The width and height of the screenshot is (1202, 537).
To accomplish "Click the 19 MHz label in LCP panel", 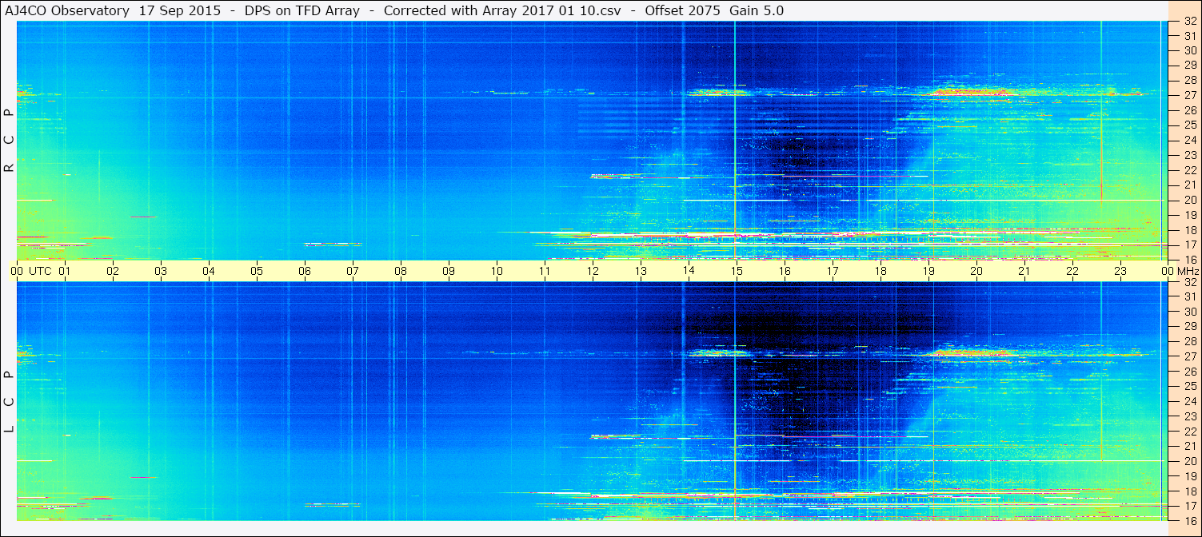I will 1190,476.
